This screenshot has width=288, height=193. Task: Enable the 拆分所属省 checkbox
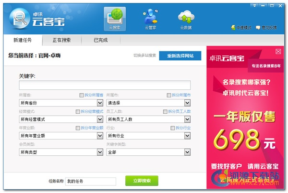coord(82,95)
